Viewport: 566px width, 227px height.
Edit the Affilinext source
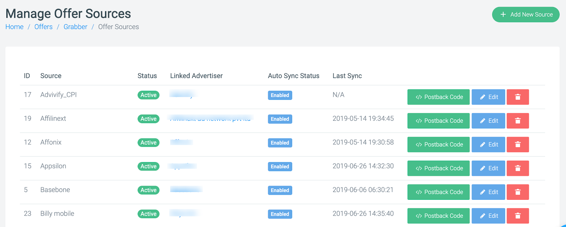click(488, 121)
